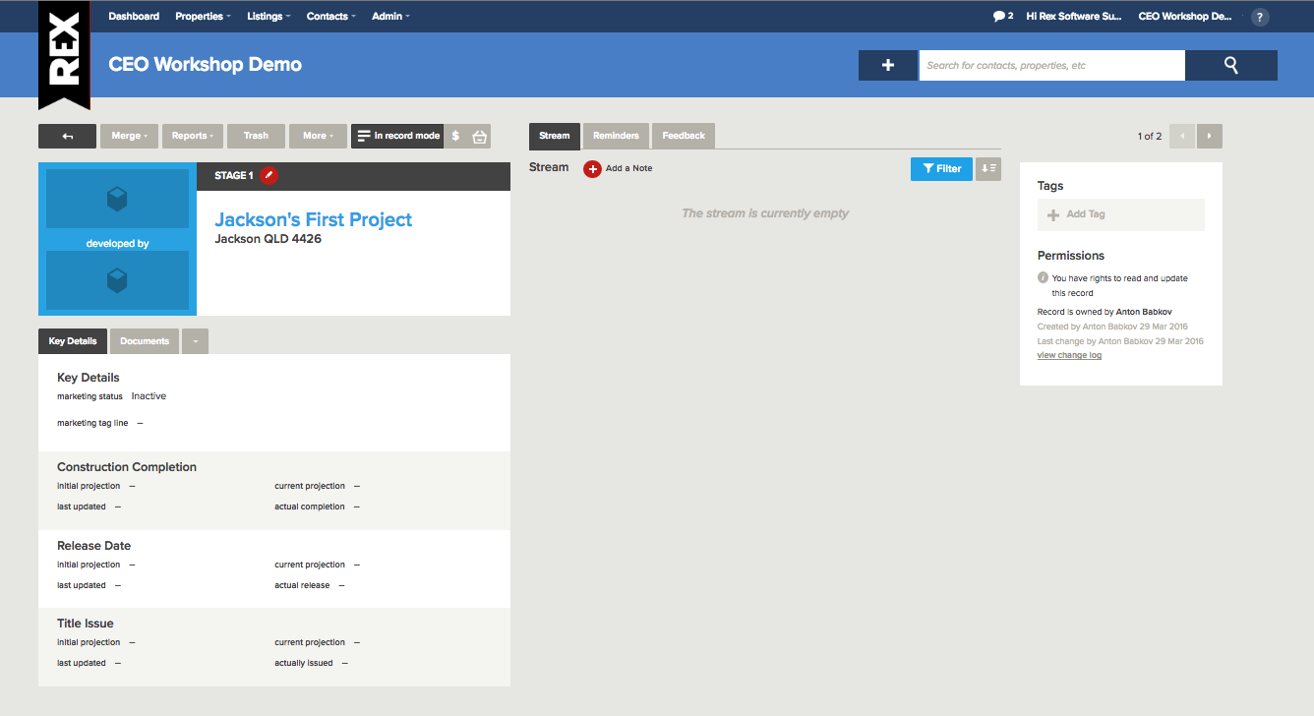The width and height of the screenshot is (1314, 716).
Task: Click the marketing status Inactive value
Action: pyautogui.click(x=149, y=396)
